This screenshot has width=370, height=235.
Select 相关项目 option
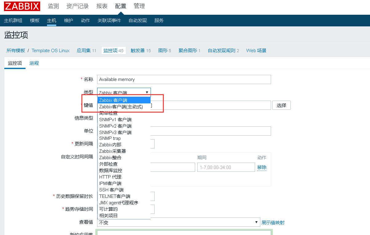(x=124, y=215)
